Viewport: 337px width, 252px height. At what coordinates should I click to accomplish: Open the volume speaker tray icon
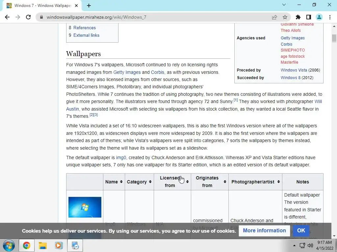click(x=310, y=245)
